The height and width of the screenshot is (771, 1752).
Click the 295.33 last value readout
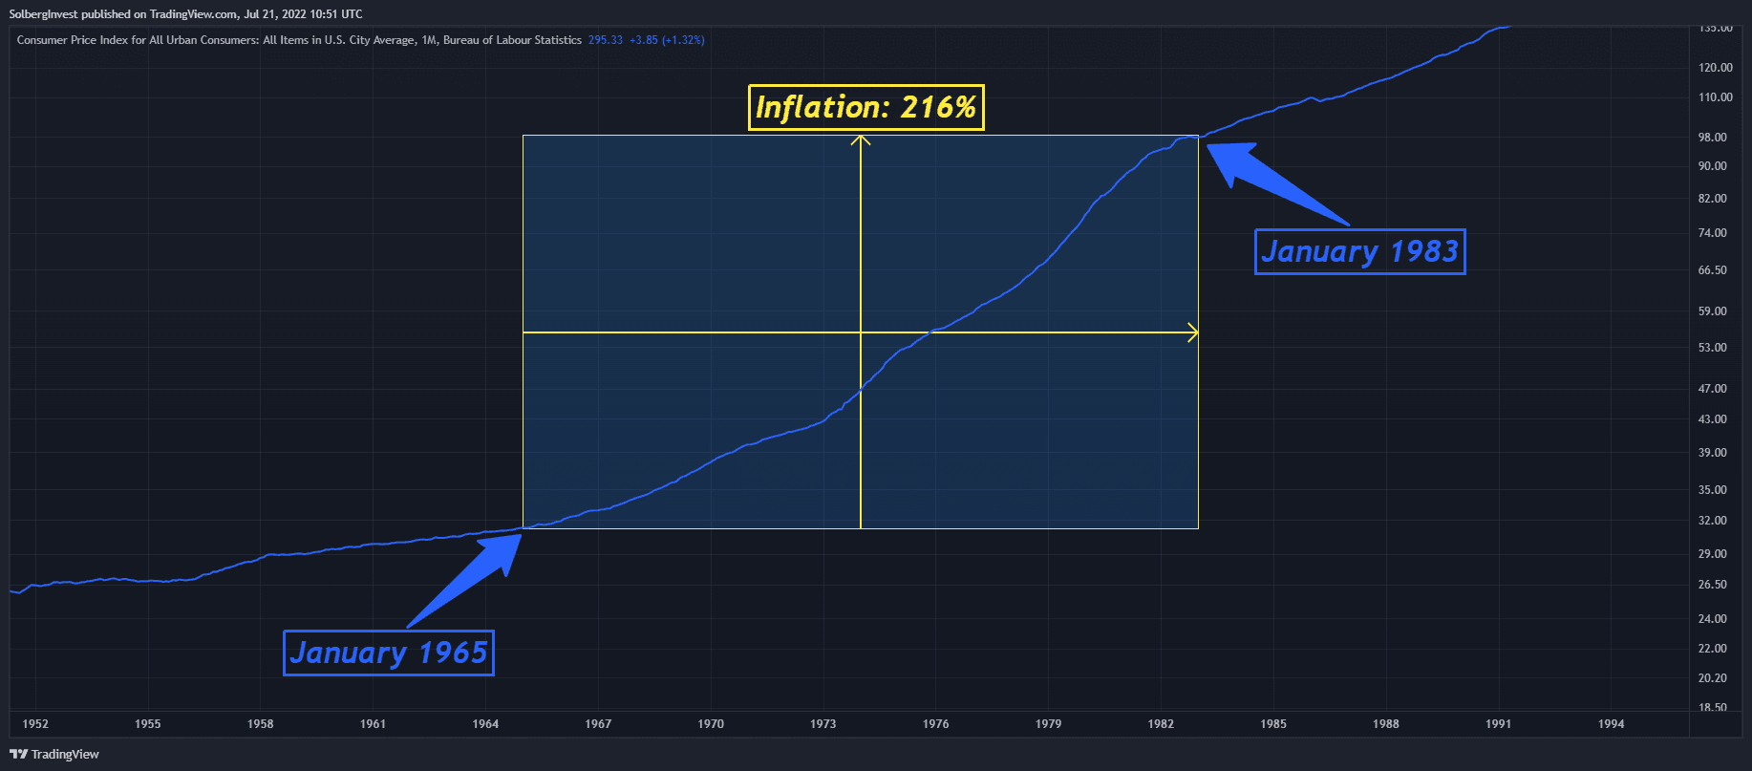(606, 40)
